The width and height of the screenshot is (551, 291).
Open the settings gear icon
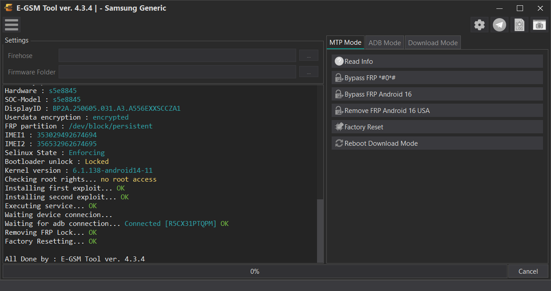point(480,25)
